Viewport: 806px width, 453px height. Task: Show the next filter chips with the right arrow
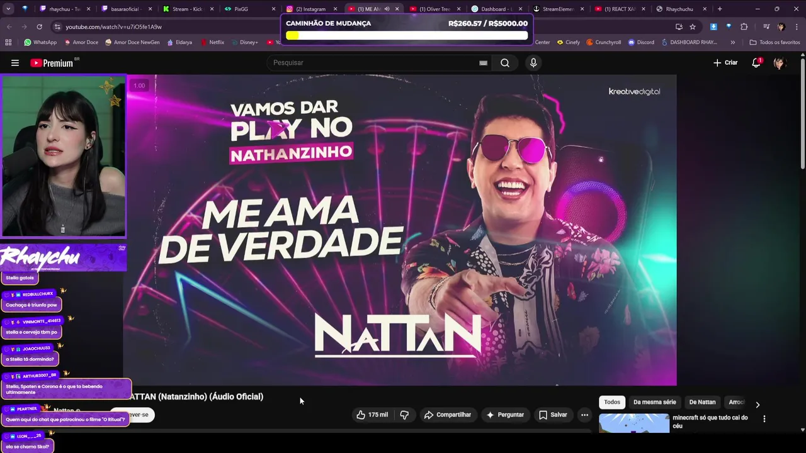[758, 405]
